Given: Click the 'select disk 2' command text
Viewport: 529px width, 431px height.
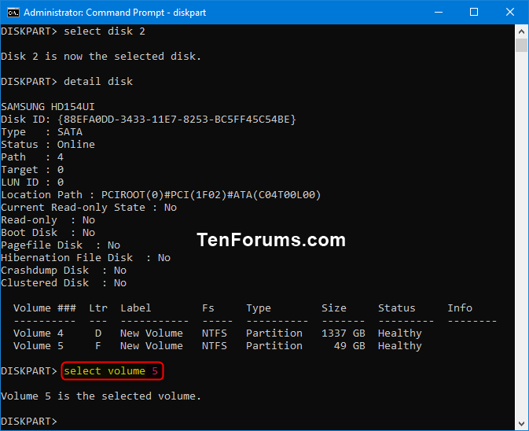Looking at the screenshot, I should (x=105, y=31).
